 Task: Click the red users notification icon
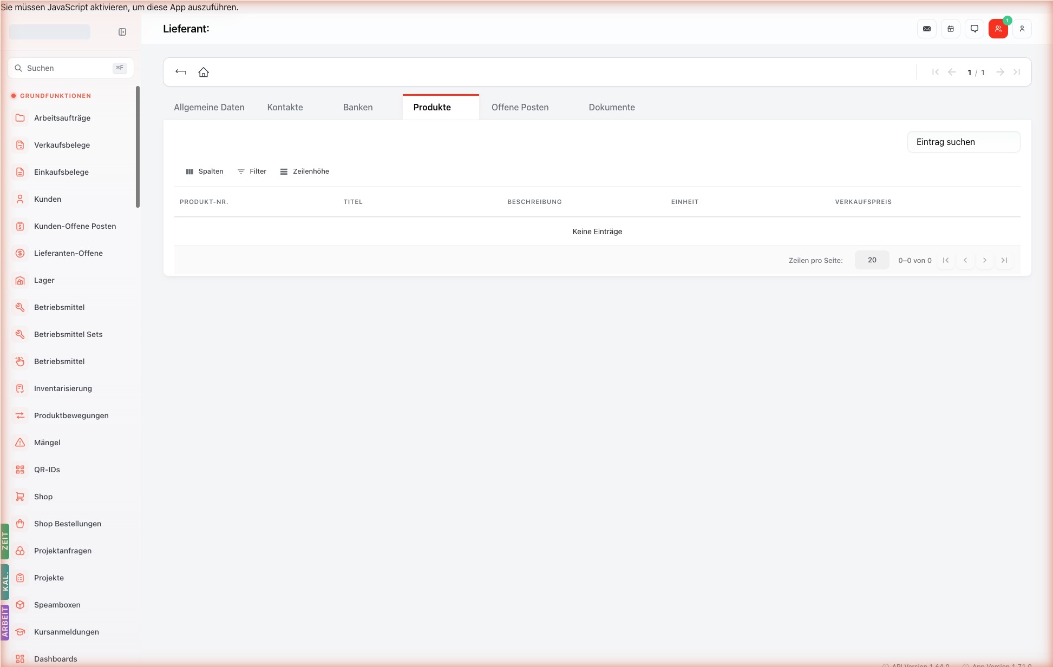point(998,29)
